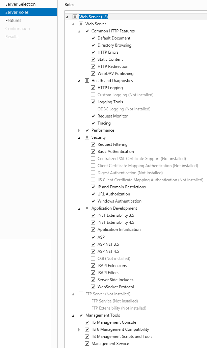The height and width of the screenshot is (348, 207).
Task: Select the Management Tools tree item
Action: (103, 315)
